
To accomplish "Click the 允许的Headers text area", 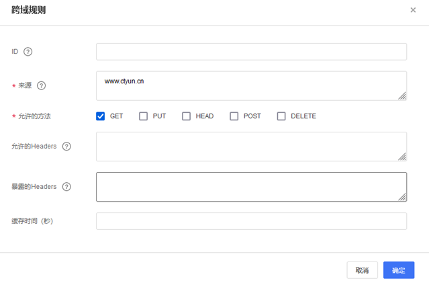I will (251, 147).
